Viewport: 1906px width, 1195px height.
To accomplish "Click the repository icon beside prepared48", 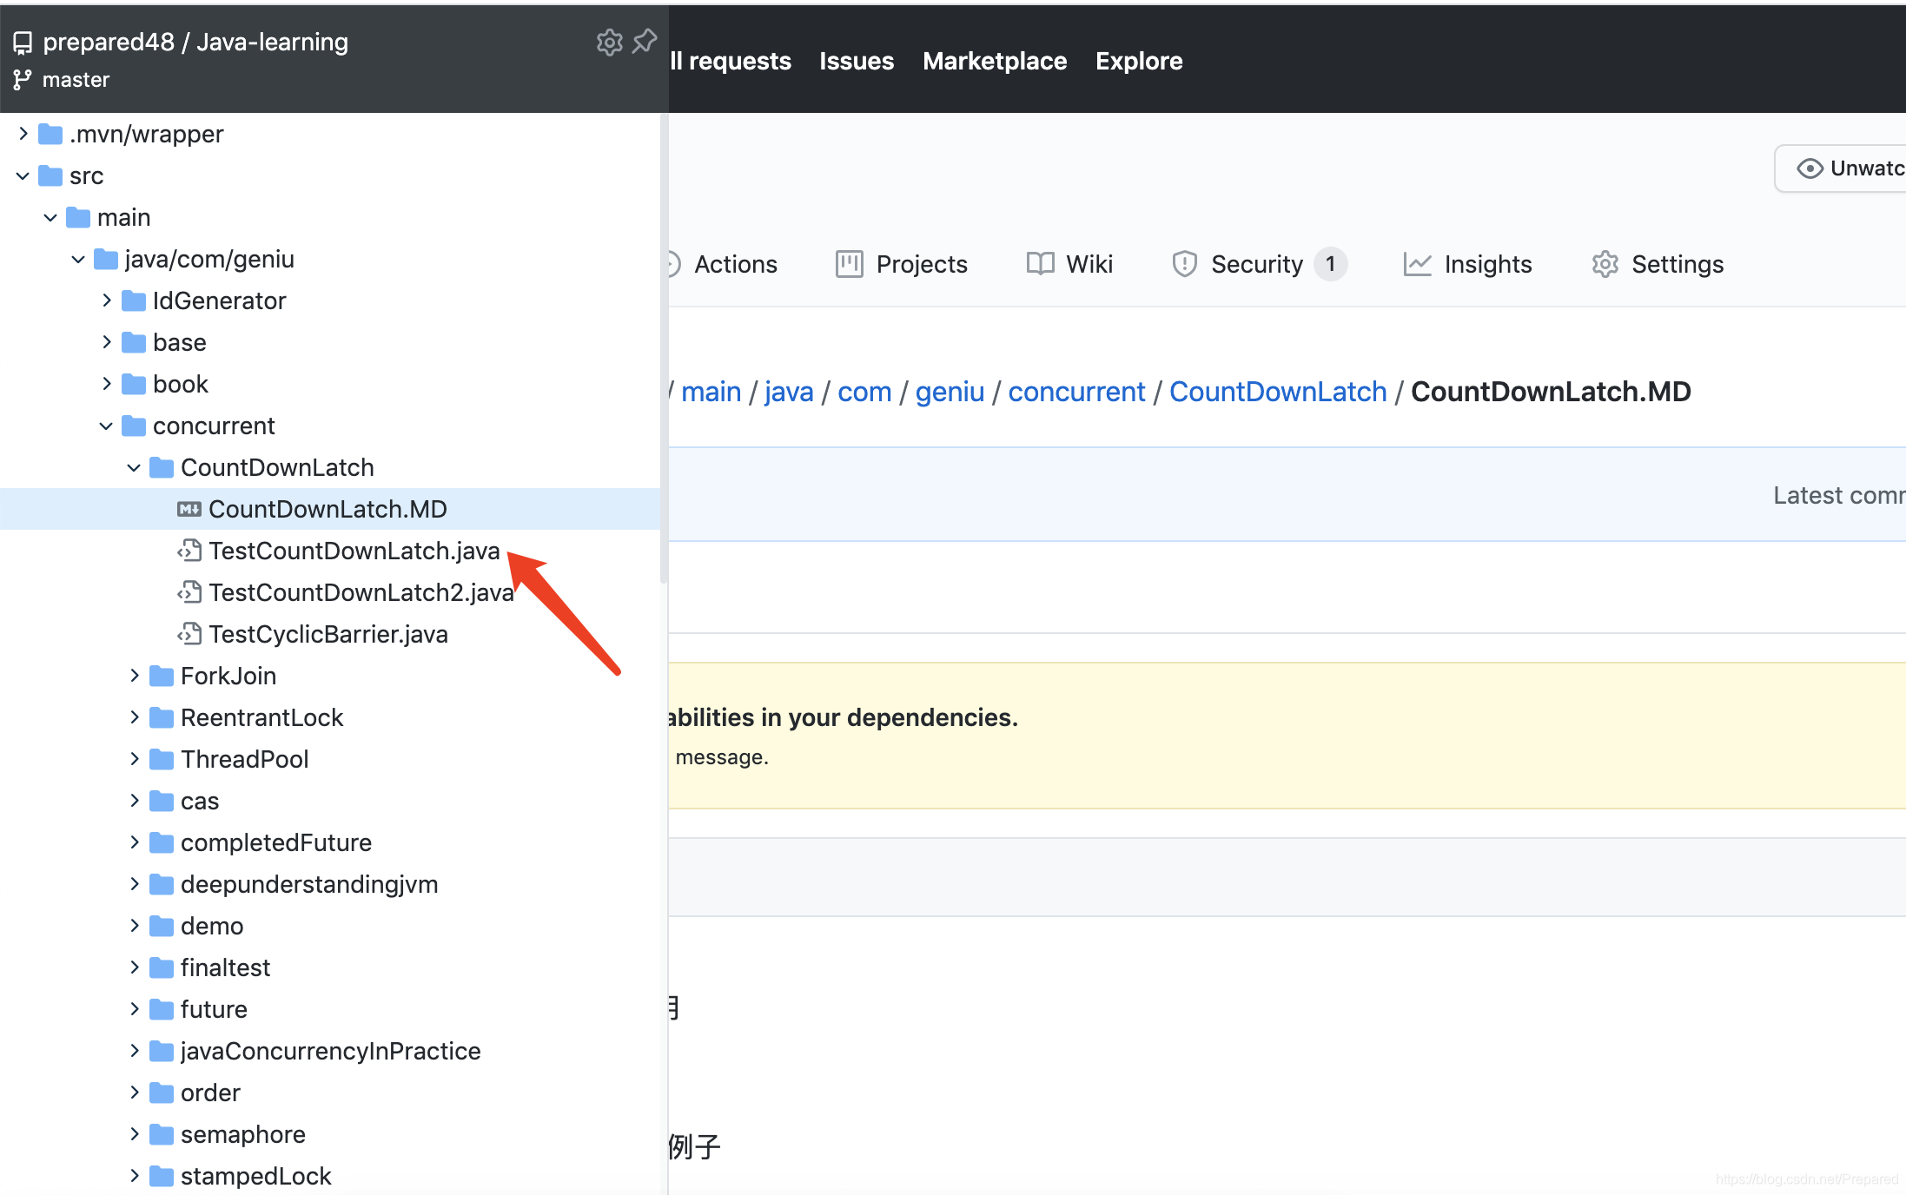I will click(x=23, y=43).
